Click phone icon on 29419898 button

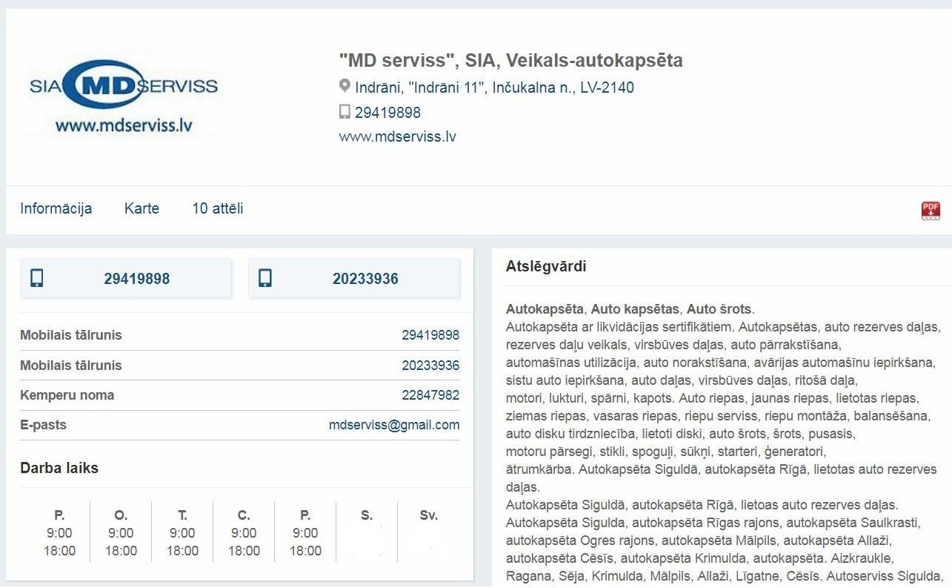(37, 279)
